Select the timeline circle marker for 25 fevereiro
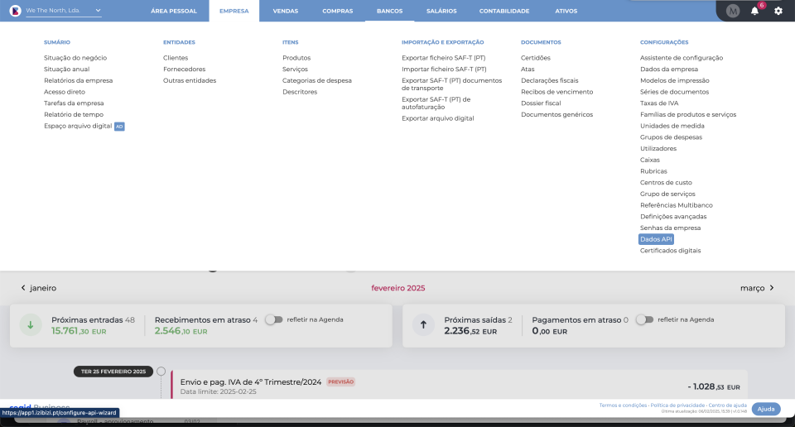 (x=161, y=372)
